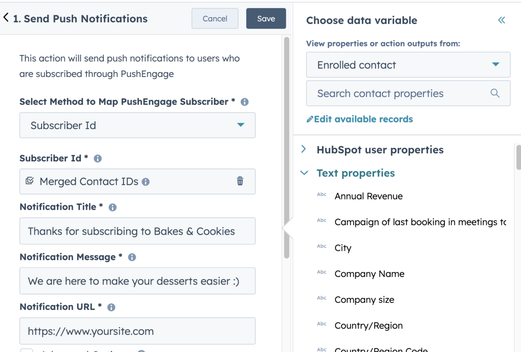521x352 pixels.
Task: Click the Abc icon beside Country/Region
Action: (322, 324)
